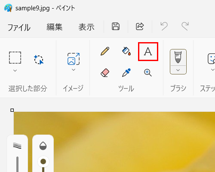The image size is (215, 172).
Task: Select the Fill bucket tool
Action: click(x=126, y=51)
